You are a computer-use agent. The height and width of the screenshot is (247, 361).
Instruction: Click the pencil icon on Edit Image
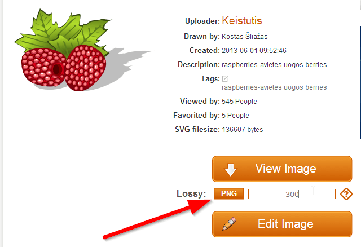tap(230, 224)
